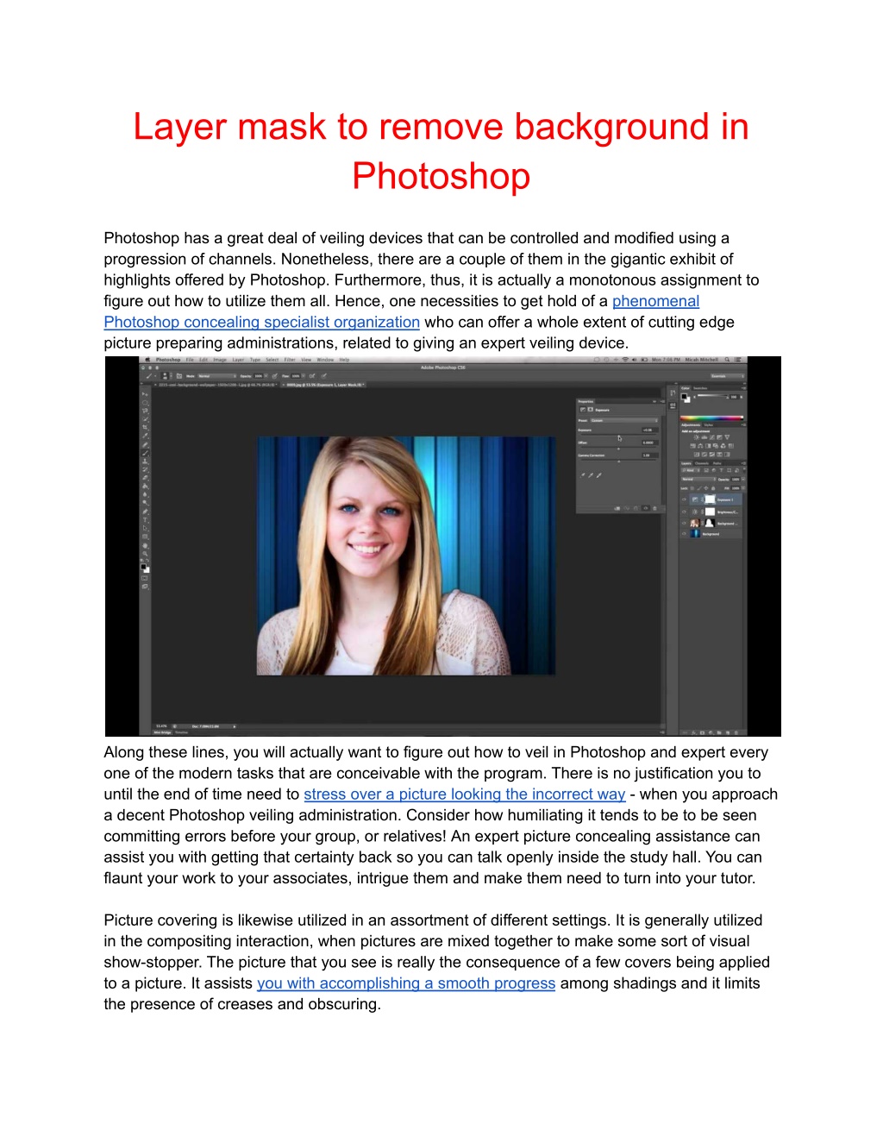Click the Gamma Correction slider handle
This screenshot has height=1143, width=883.
pos(618,461)
